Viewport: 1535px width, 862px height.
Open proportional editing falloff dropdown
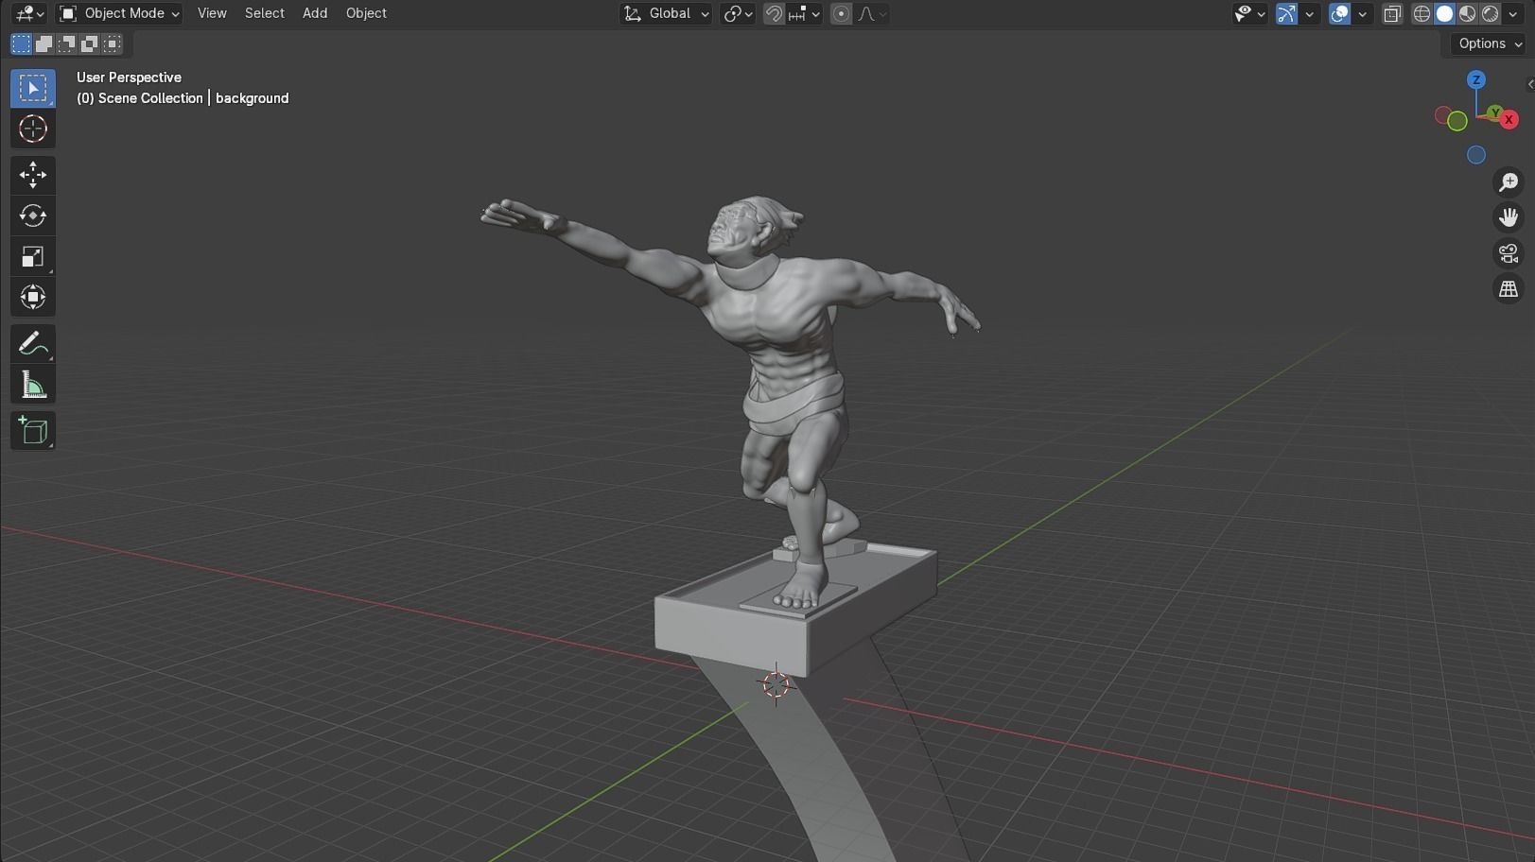(872, 13)
